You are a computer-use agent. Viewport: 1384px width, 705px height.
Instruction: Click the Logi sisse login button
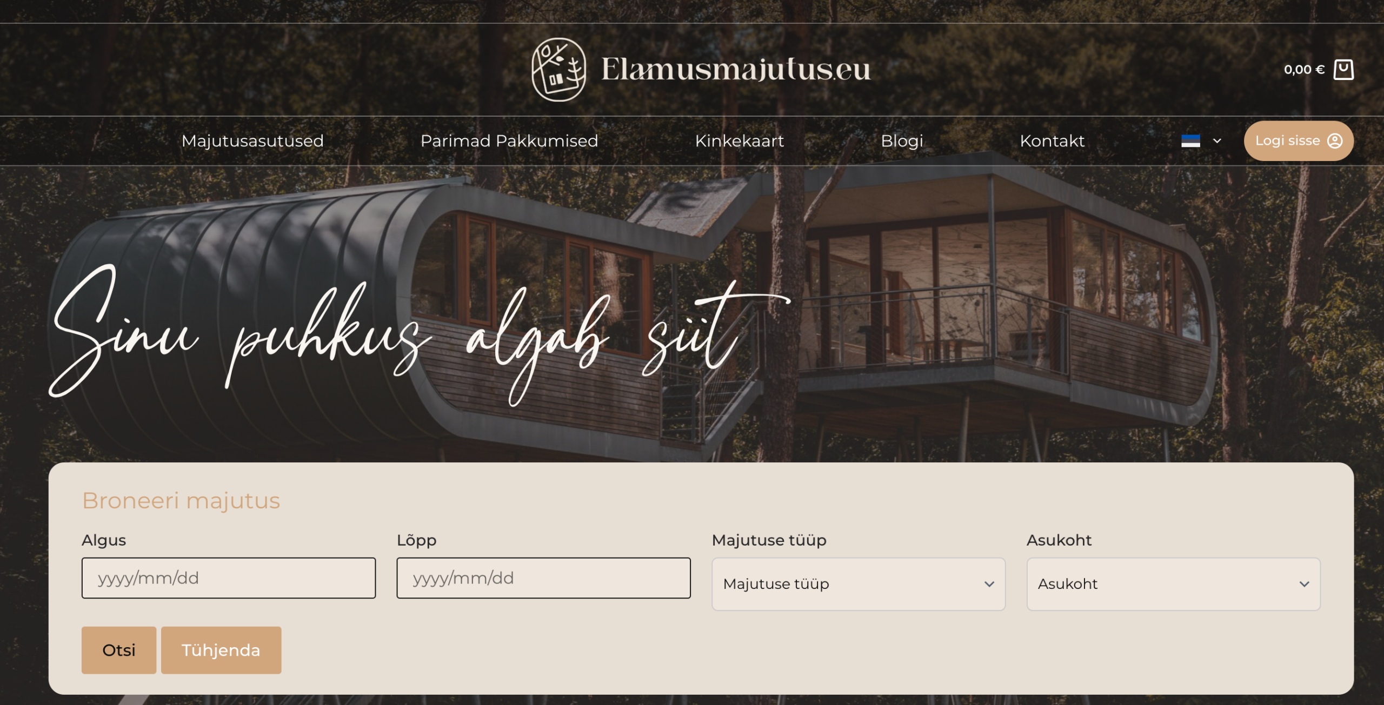tap(1299, 141)
